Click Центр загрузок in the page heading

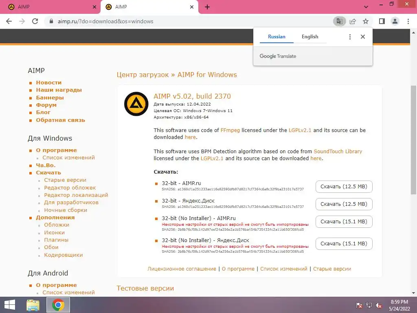click(143, 75)
